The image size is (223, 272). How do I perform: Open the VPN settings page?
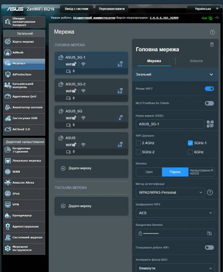(x=24, y=204)
